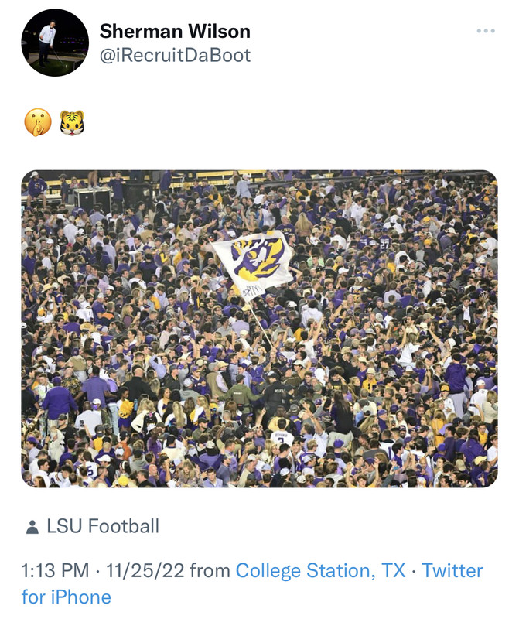Click the police officer in the crowd
This screenshot has height=619, width=519.
tap(275, 392)
